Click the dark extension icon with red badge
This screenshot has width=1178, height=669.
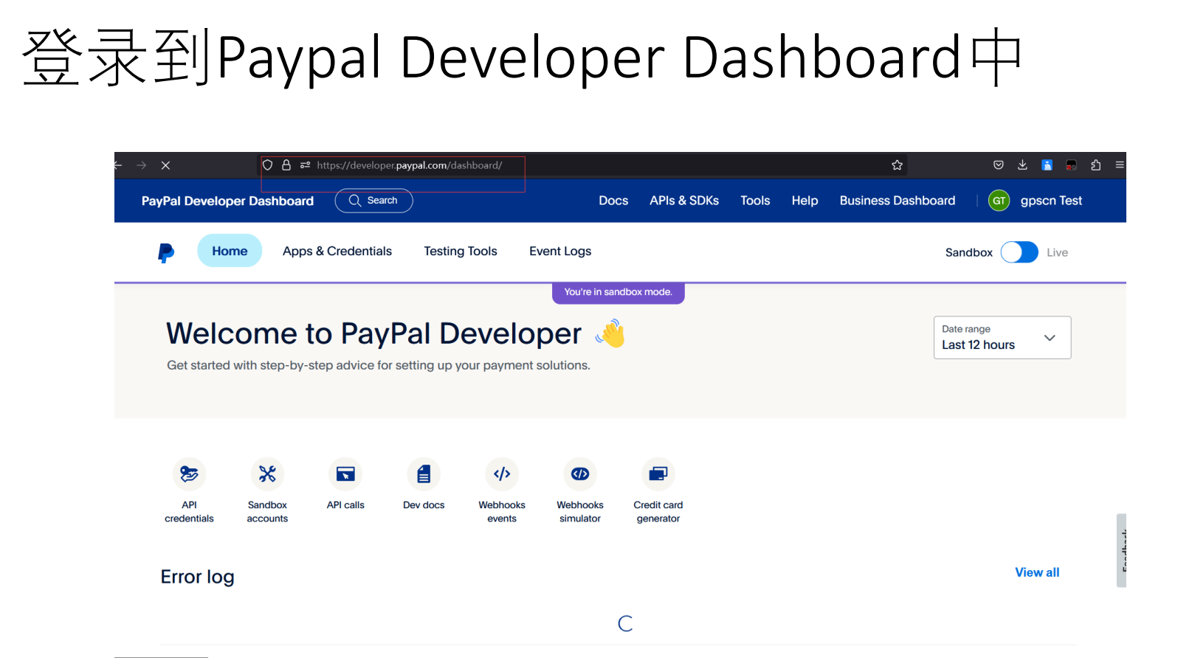pyautogui.click(x=1071, y=165)
